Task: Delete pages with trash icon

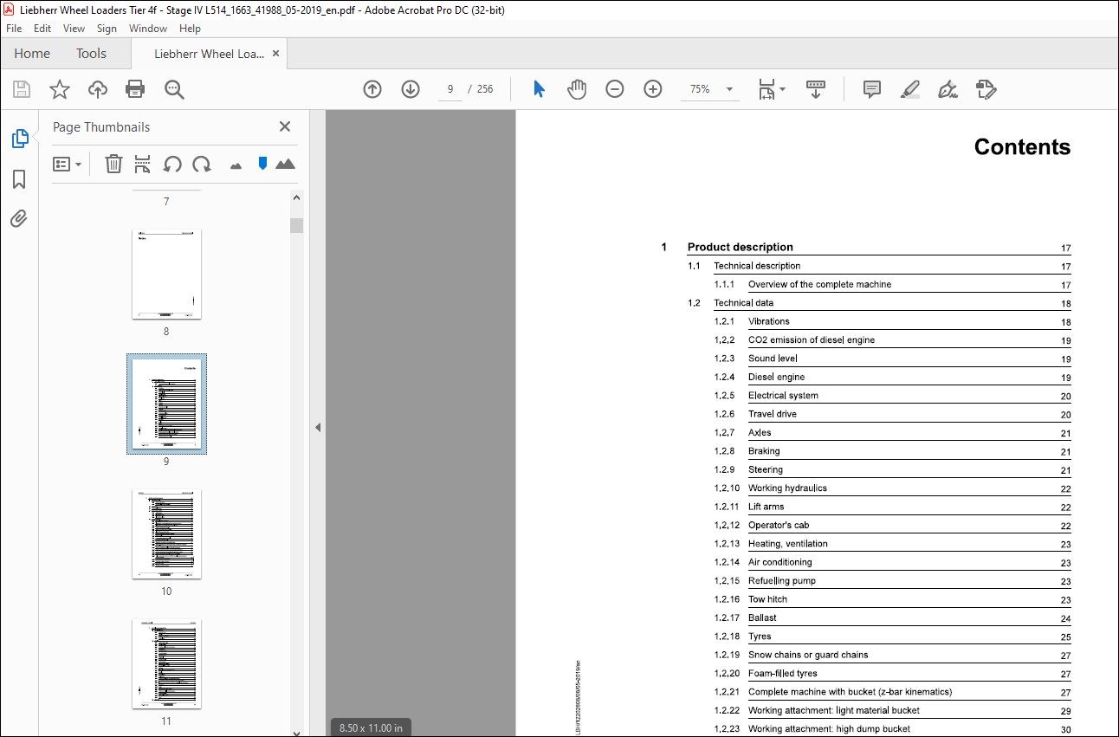Action: pyautogui.click(x=113, y=164)
